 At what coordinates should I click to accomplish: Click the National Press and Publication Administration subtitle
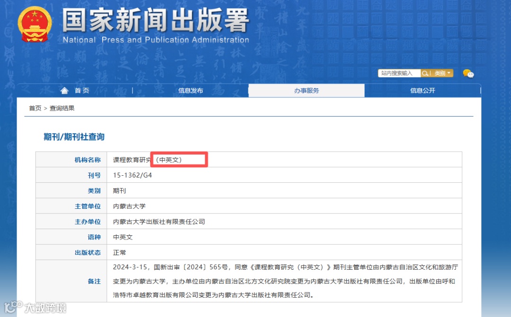(156, 40)
